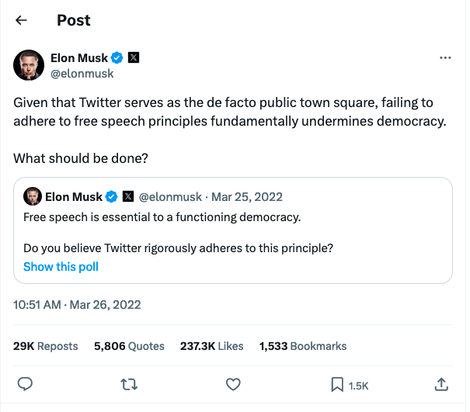
Task: View the 29K Reposts list
Action: (x=46, y=346)
